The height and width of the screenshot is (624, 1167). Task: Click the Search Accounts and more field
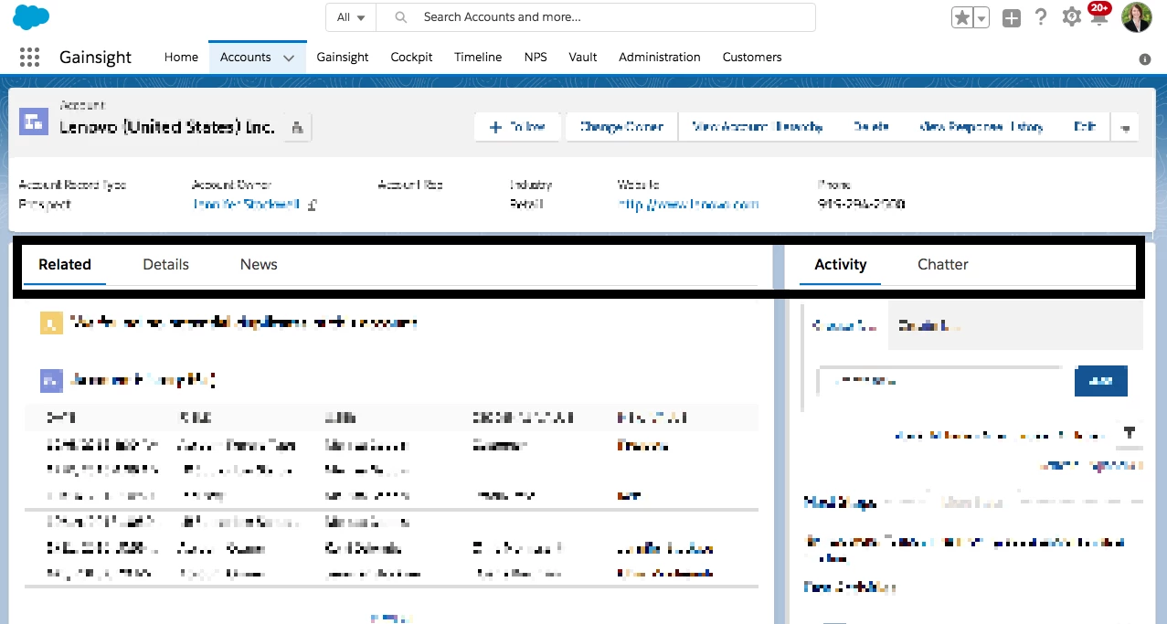(596, 17)
